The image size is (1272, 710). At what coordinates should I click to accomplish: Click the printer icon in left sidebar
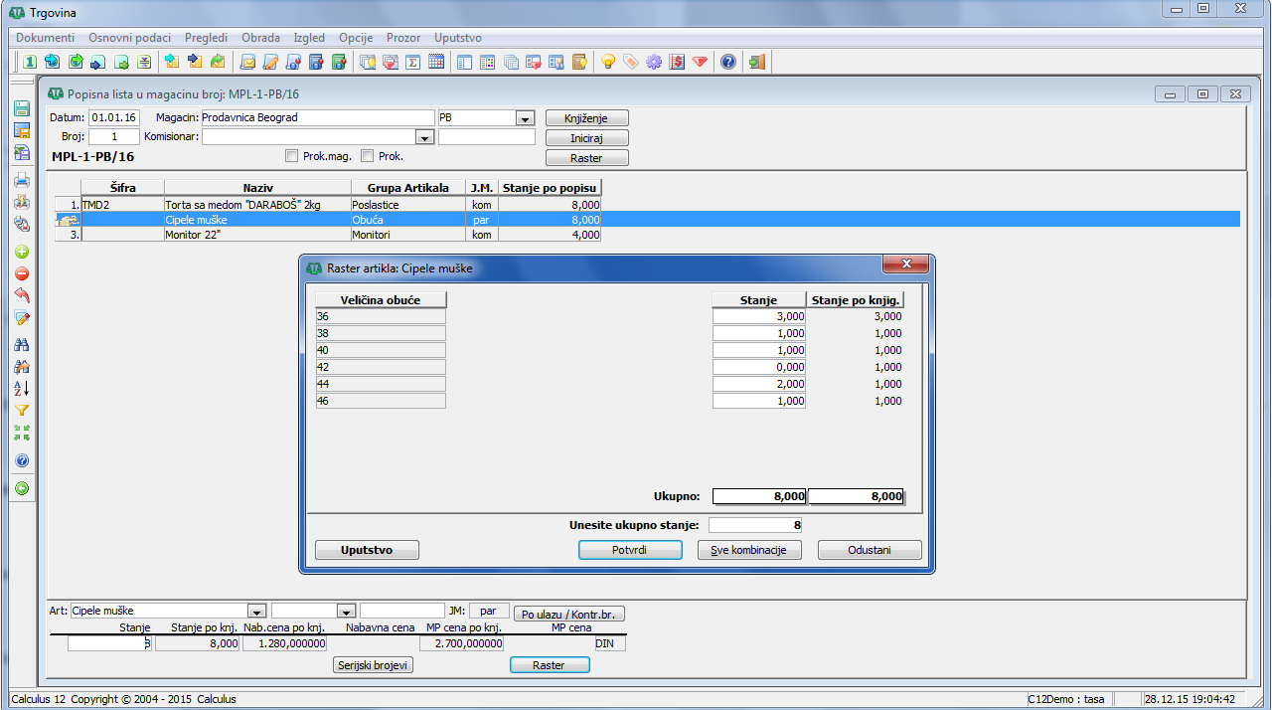(x=21, y=180)
